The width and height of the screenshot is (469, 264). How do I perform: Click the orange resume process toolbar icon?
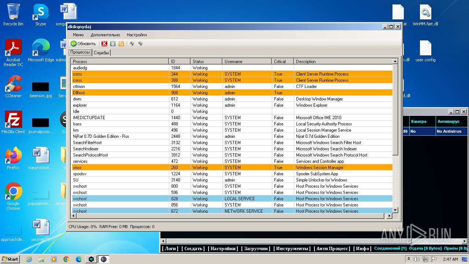(121, 44)
